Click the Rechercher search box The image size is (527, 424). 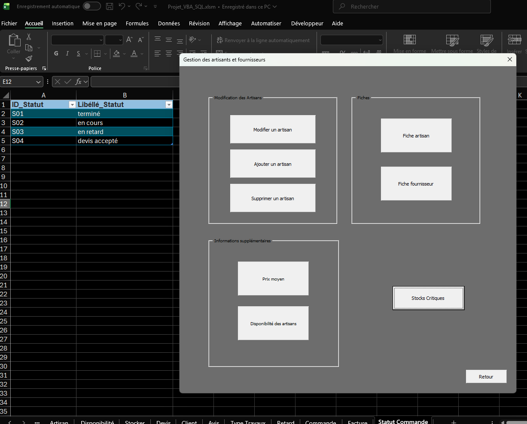tap(411, 7)
